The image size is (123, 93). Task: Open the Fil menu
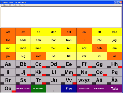(1, 5)
